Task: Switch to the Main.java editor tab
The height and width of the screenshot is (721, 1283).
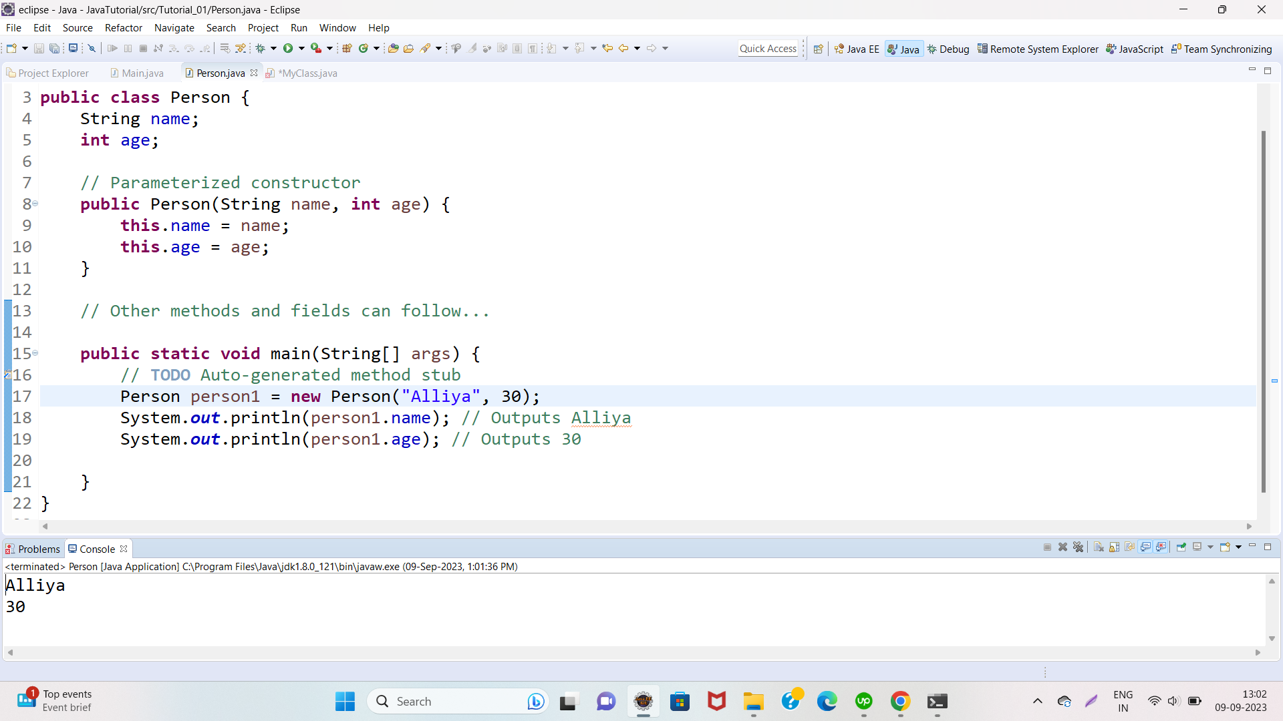Action: click(x=137, y=73)
